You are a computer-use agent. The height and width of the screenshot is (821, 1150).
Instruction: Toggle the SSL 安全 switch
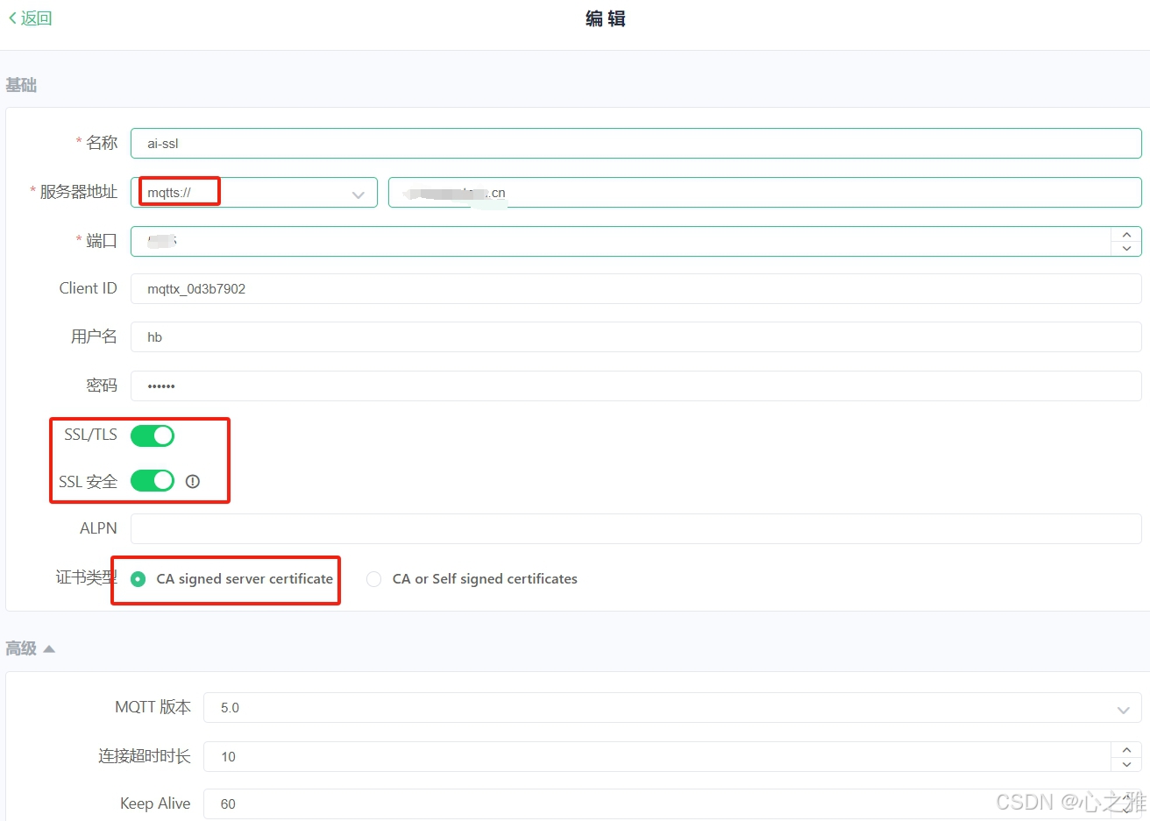(x=153, y=481)
